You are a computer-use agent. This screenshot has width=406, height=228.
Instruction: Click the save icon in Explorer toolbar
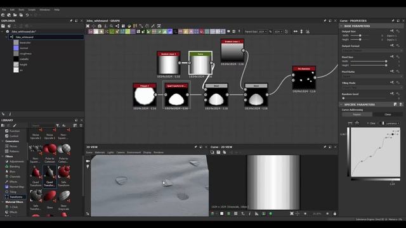[x=3, y=26]
